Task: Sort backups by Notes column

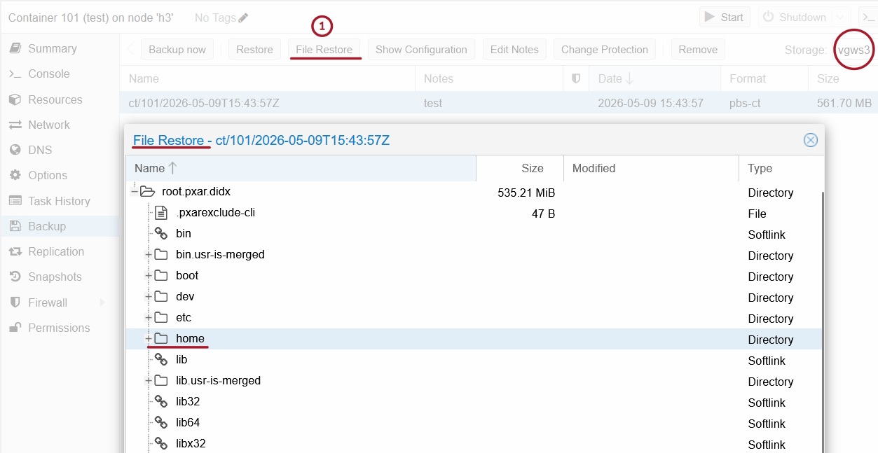Action: click(489, 78)
